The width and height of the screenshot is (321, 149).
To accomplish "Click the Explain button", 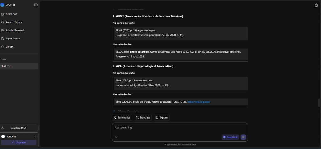I will pyautogui.click(x=161, y=118).
